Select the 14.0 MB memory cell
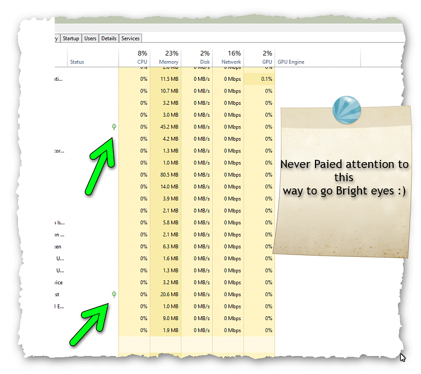This screenshot has width=421, height=374. [166, 187]
